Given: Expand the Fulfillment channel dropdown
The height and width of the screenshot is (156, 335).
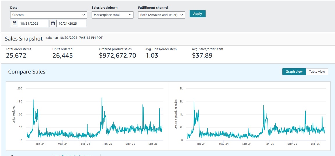Looking at the screenshot, I should click(161, 15).
